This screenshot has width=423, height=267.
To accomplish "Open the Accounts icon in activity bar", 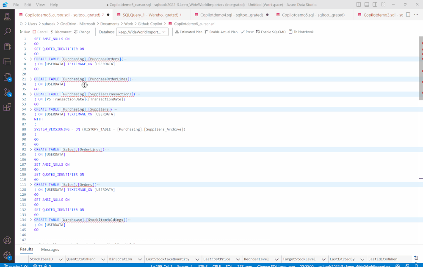I will coord(7,240).
